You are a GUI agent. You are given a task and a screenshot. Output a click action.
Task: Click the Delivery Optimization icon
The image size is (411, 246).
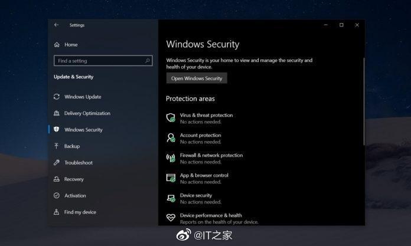[56, 113]
